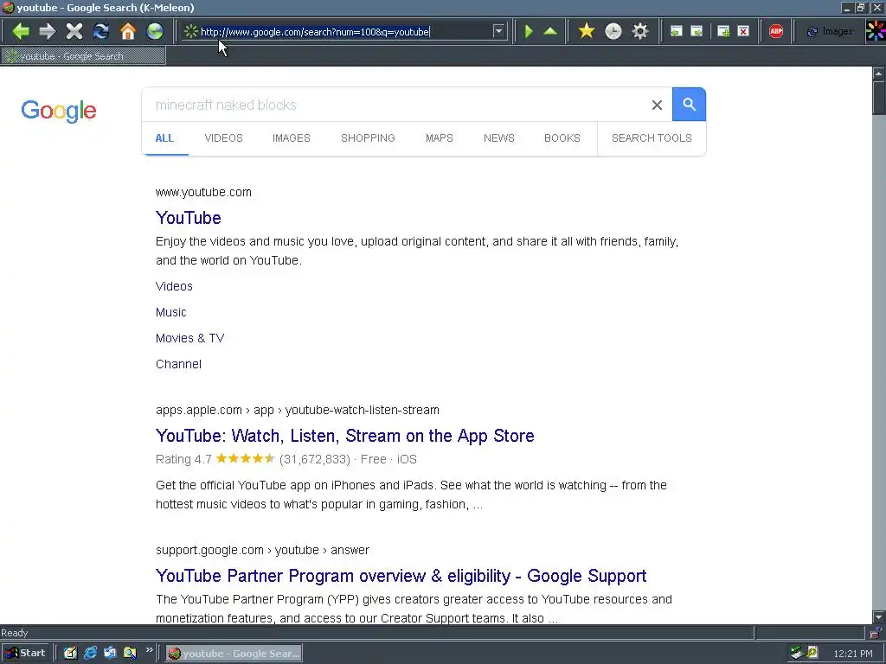Click the colorful throbber icon at top right
This screenshot has height=664, width=886.
pyautogui.click(x=876, y=31)
